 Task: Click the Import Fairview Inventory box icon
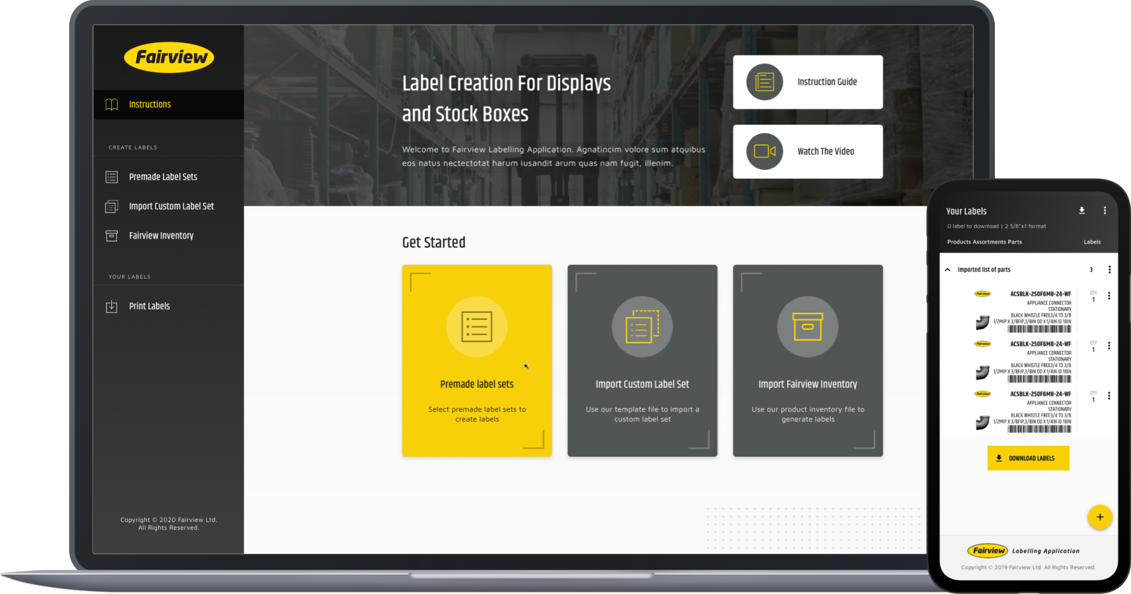coord(807,327)
